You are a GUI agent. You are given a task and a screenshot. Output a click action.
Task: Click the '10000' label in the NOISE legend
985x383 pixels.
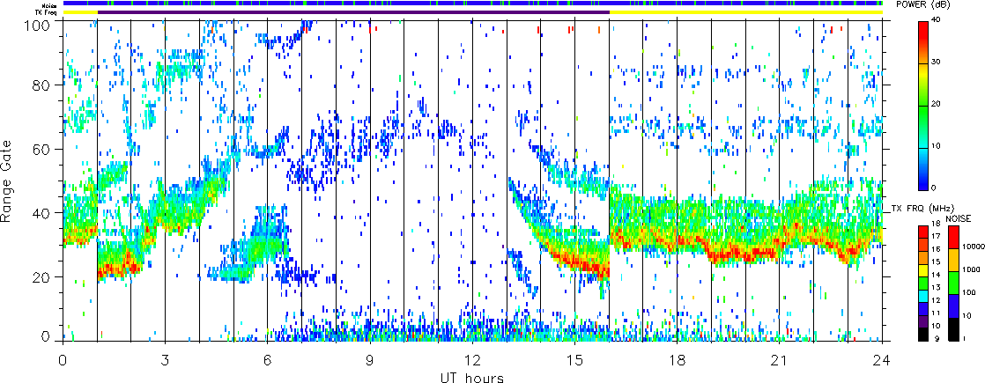coord(973,247)
